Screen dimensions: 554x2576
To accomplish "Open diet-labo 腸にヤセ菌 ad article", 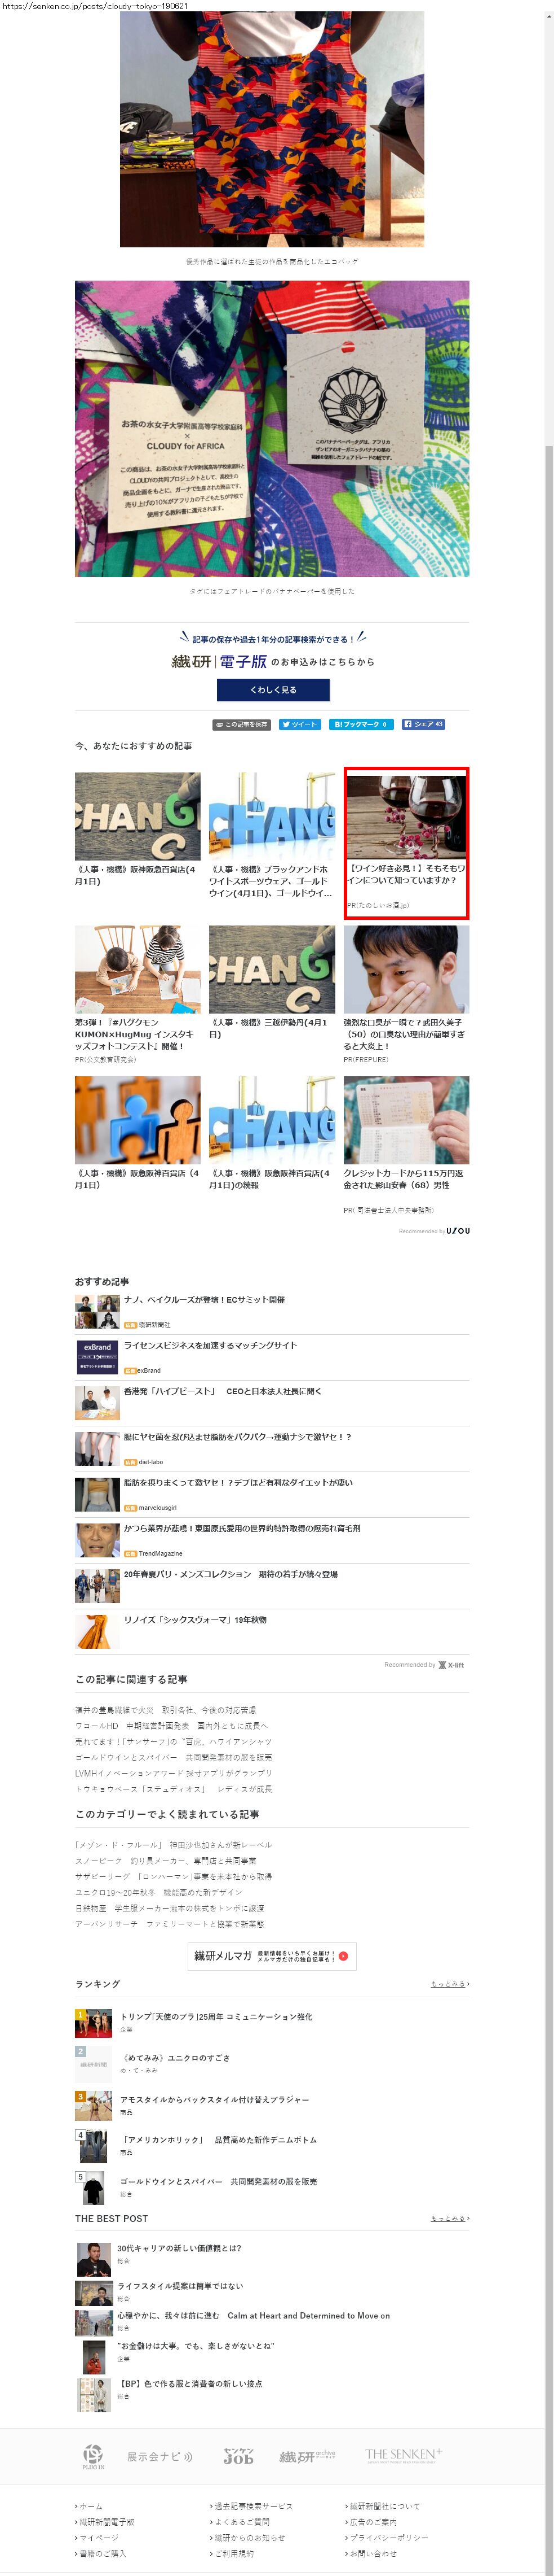I will tap(238, 1437).
